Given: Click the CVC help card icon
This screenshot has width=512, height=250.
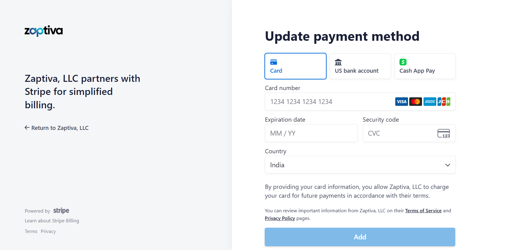Looking at the screenshot, I should [444, 133].
